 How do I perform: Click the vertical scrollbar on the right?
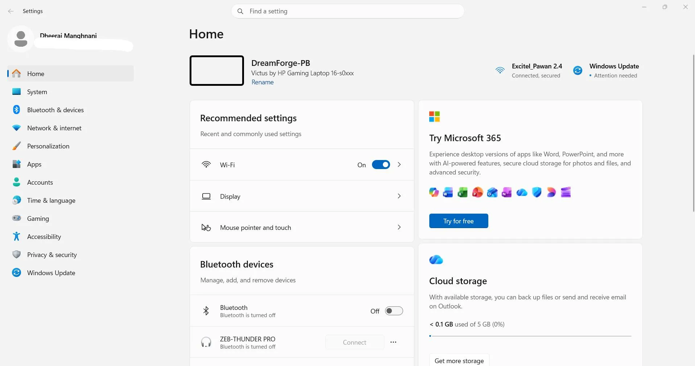click(x=694, y=133)
